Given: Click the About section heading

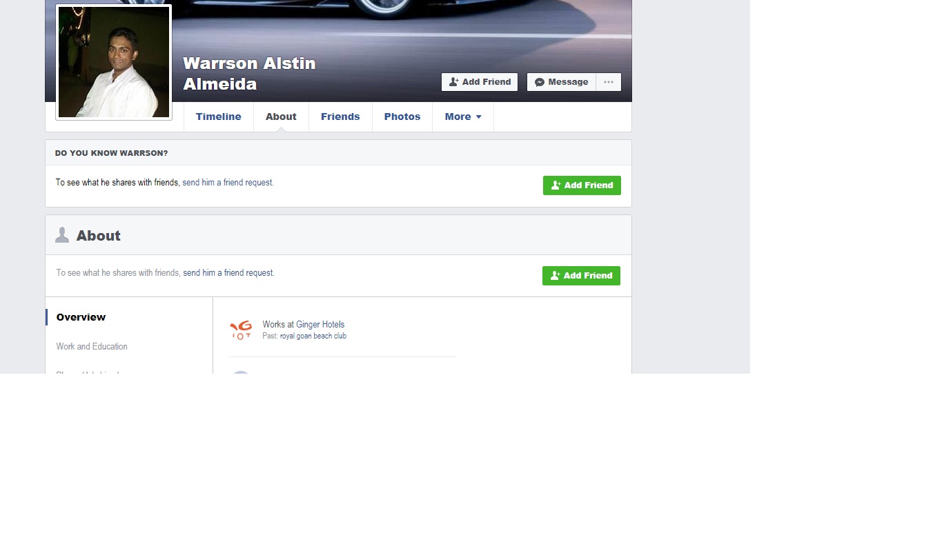Looking at the screenshot, I should coord(99,236).
